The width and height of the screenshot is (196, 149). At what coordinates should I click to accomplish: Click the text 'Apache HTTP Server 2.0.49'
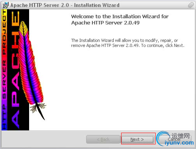pos(105,23)
